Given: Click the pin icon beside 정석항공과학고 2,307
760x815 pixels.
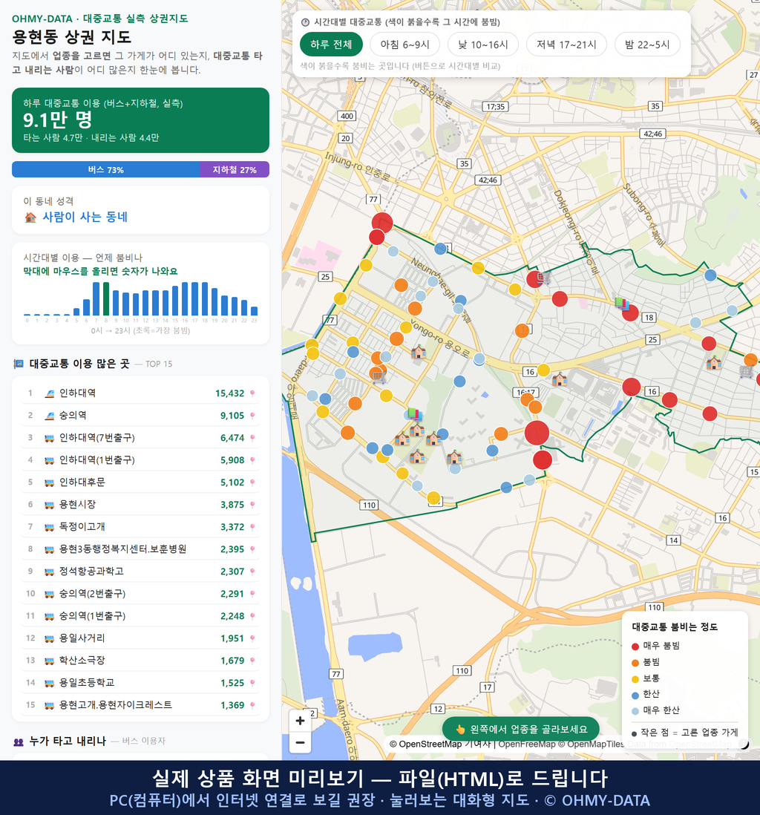Looking at the screenshot, I should coord(252,572).
